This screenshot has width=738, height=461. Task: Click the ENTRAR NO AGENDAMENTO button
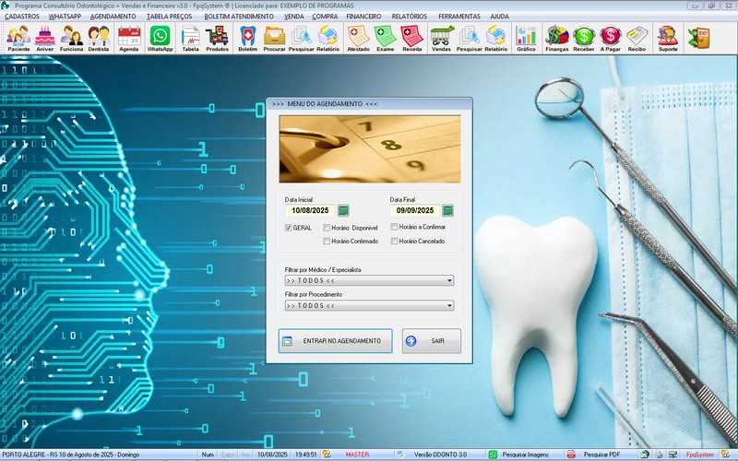pyautogui.click(x=335, y=341)
